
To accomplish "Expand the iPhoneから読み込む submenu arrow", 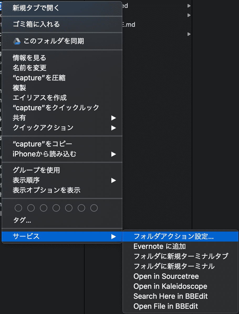I will (x=113, y=154).
